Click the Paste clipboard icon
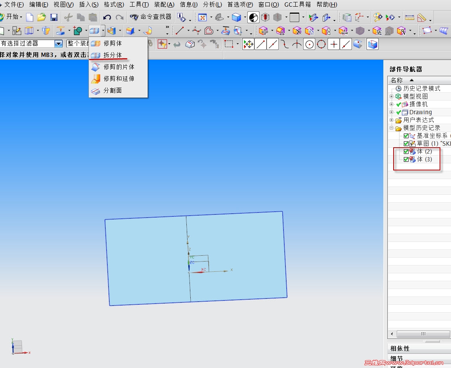Image resolution: width=451 pixels, height=368 pixels. (93, 18)
